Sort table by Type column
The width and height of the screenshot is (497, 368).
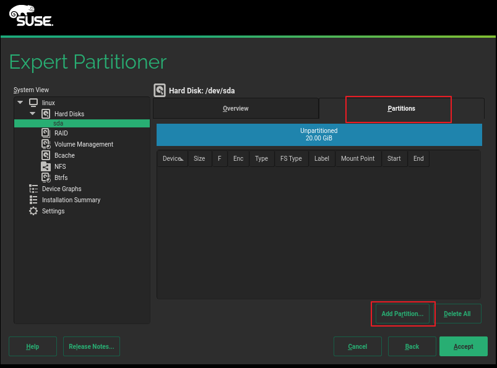pos(262,158)
